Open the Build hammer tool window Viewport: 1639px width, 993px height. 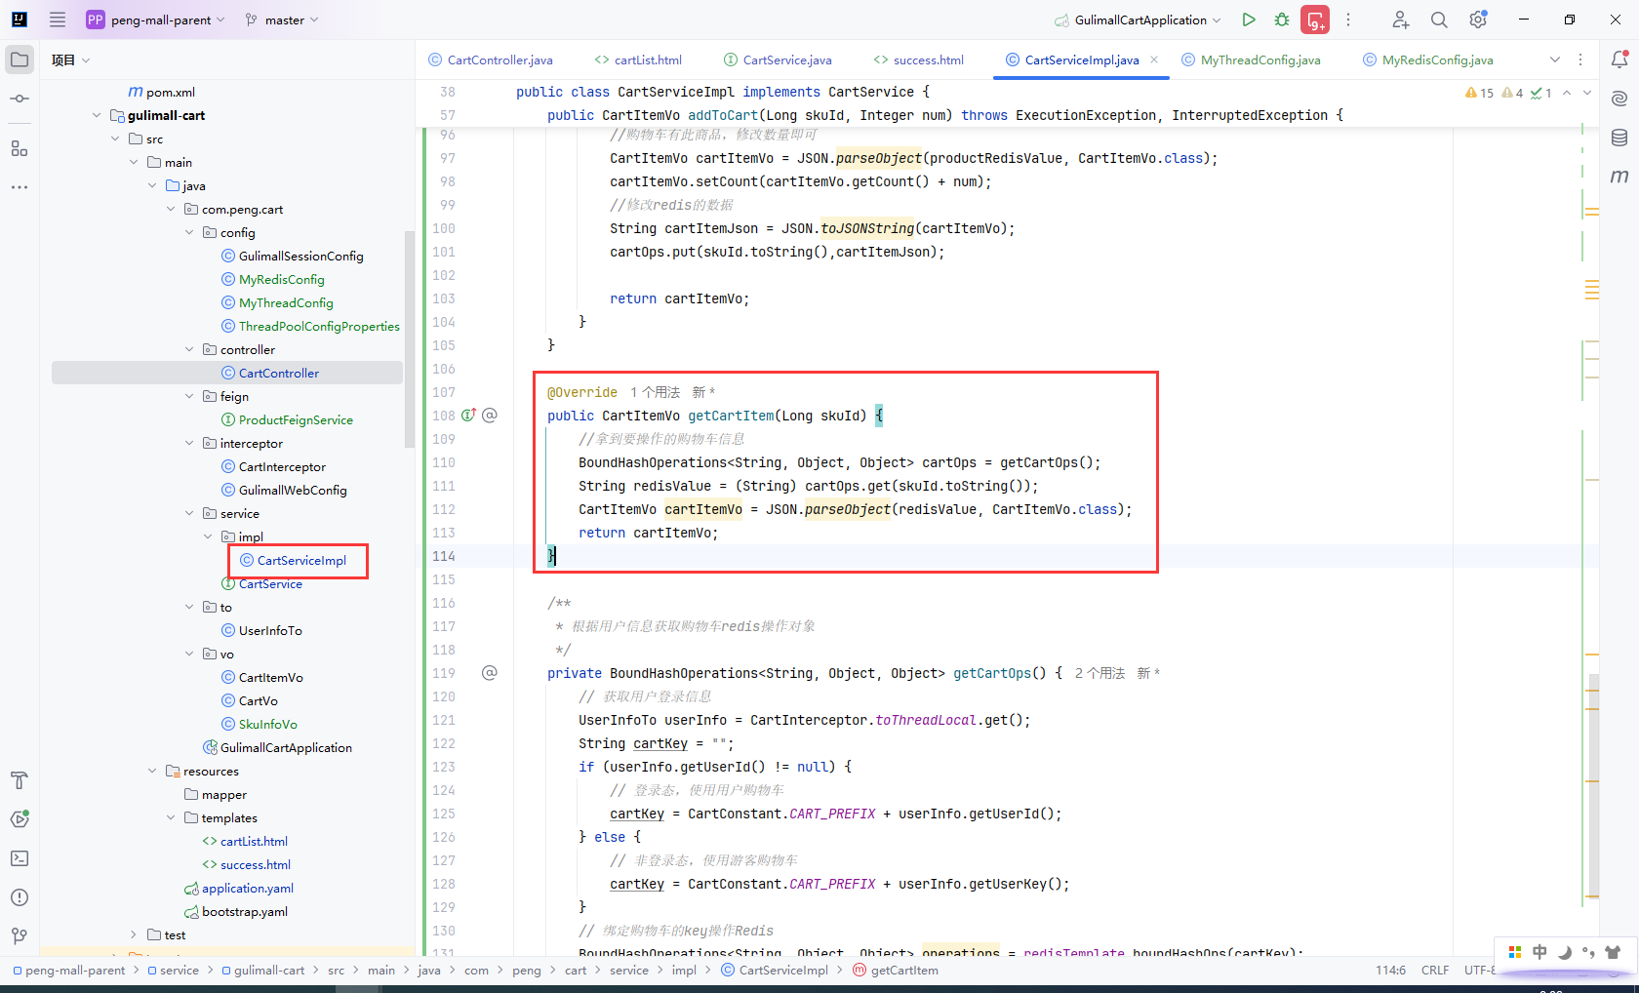pos(20,780)
